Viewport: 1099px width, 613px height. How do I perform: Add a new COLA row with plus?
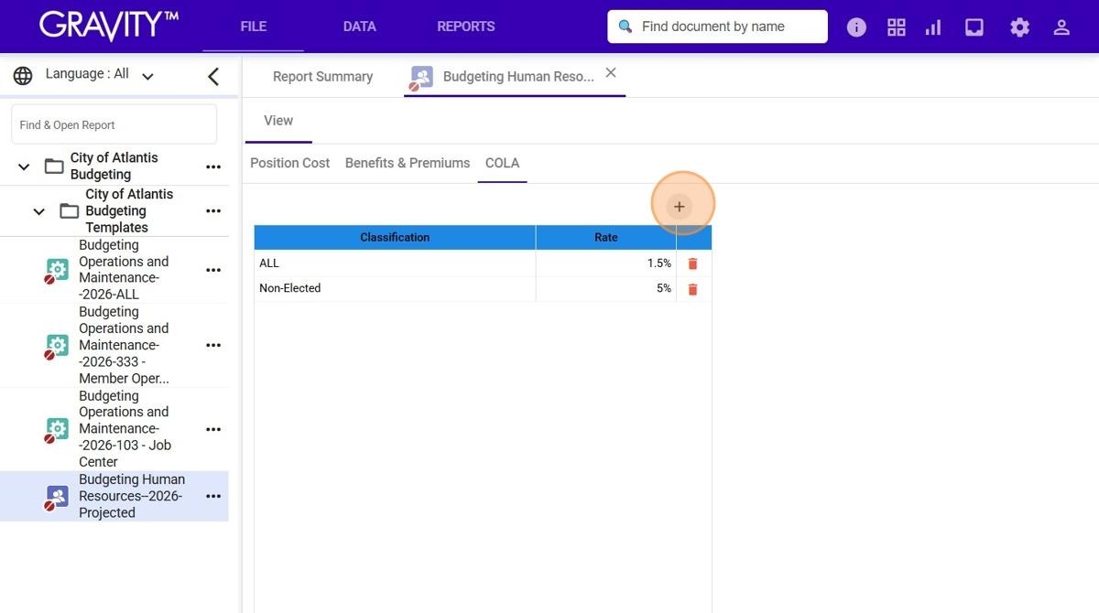679,207
